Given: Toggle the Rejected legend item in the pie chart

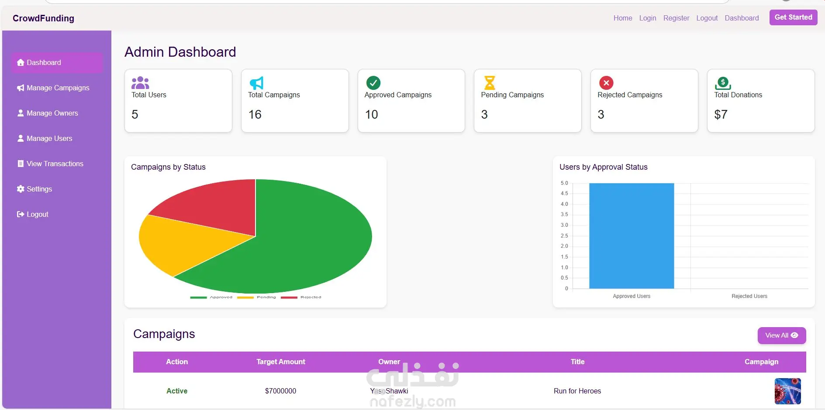Looking at the screenshot, I should [x=301, y=297].
